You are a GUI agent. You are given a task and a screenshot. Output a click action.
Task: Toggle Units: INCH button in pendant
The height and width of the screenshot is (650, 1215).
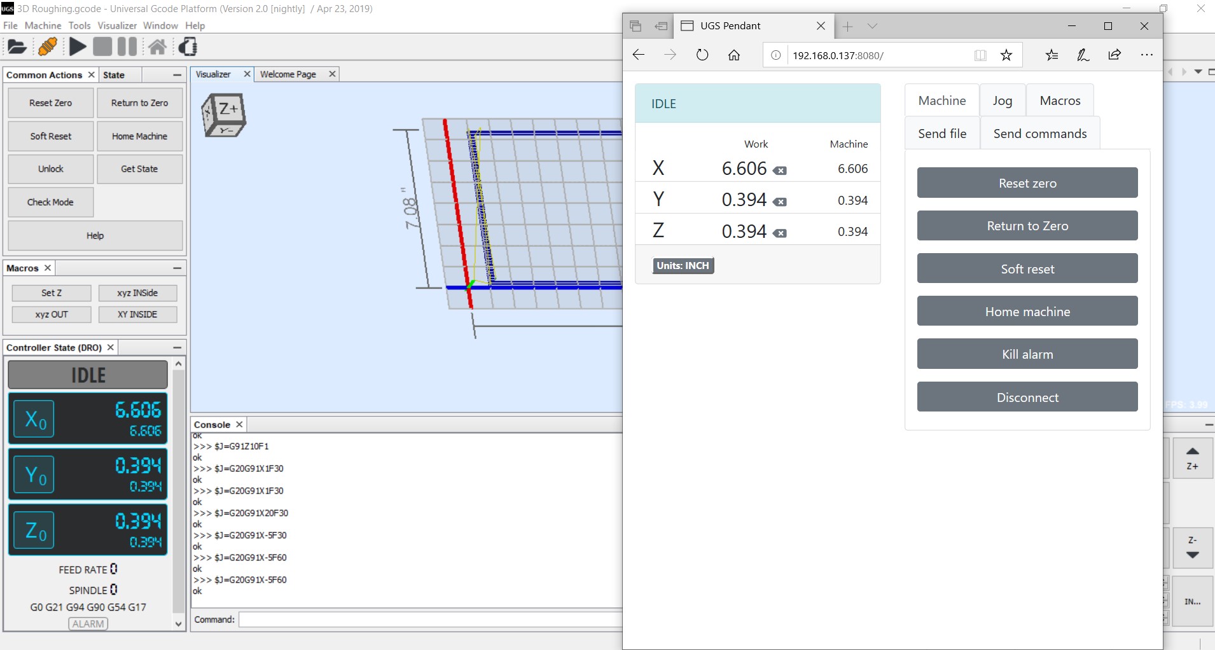click(683, 266)
